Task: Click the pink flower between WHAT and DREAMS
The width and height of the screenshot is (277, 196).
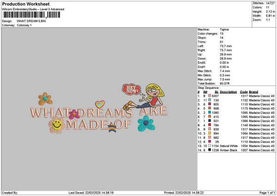Action: (x=74, y=114)
